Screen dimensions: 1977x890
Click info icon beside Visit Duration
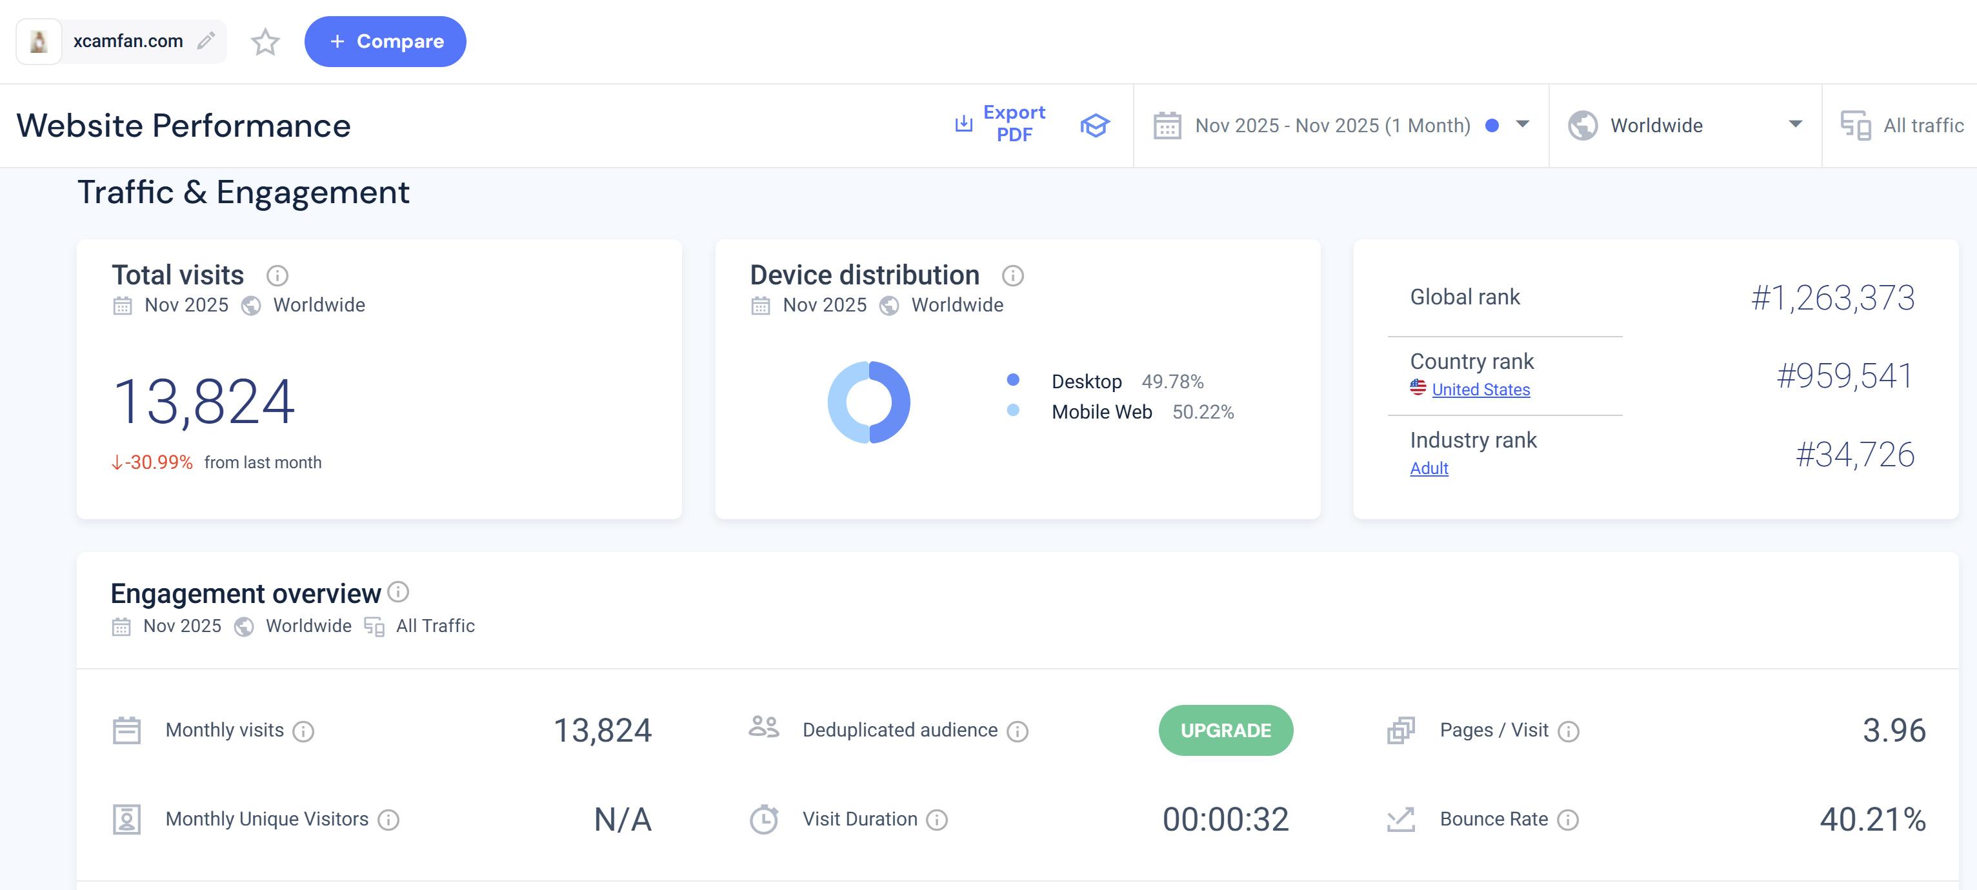click(936, 820)
